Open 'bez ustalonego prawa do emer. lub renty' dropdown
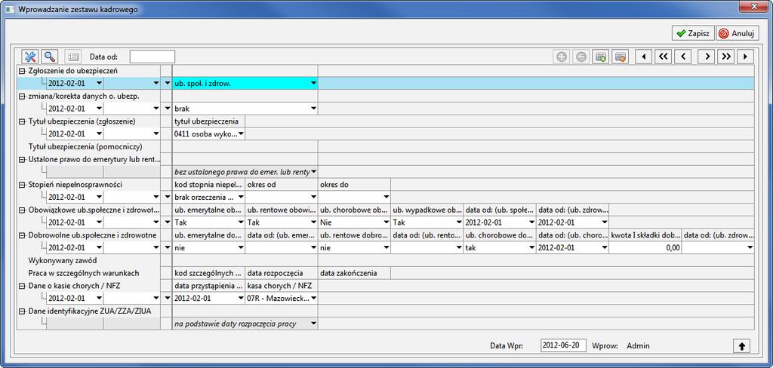Viewport: 773px width, 368px height. pyautogui.click(x=313, y=172)
